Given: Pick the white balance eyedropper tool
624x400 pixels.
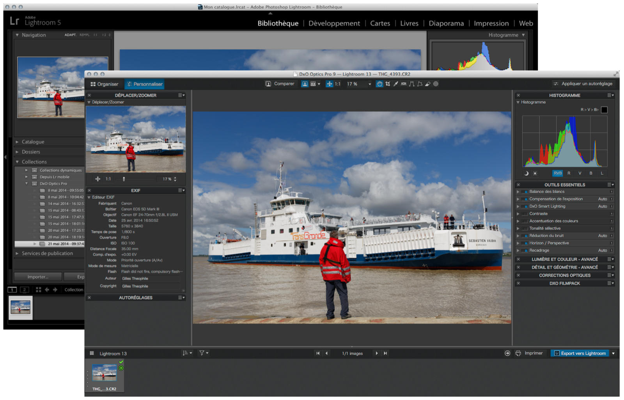Looking at the screenshot, I should coord(395,84).
